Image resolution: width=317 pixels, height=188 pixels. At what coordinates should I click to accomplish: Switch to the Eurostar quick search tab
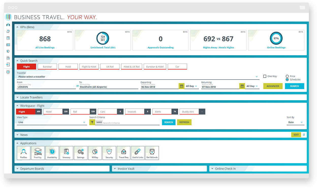[x=47, y=67]
